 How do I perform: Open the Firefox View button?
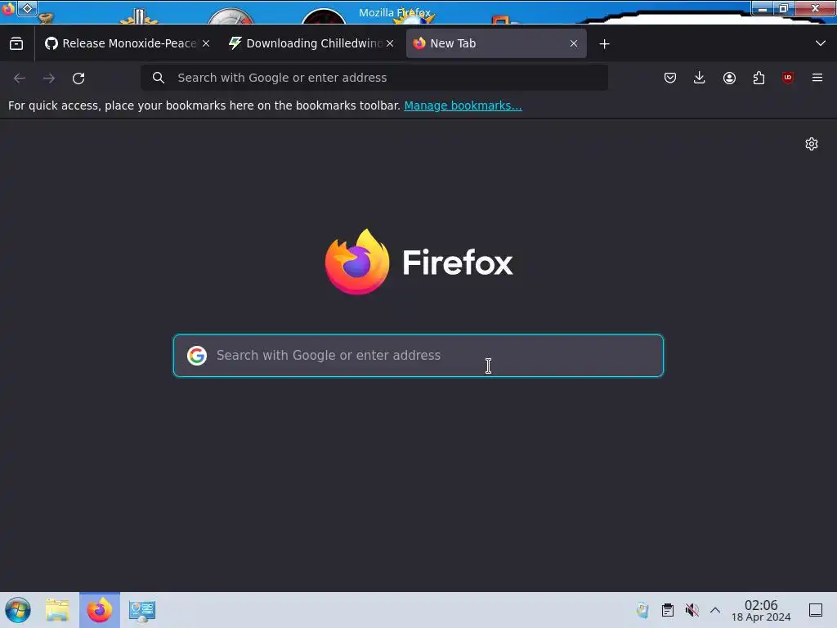16,44
